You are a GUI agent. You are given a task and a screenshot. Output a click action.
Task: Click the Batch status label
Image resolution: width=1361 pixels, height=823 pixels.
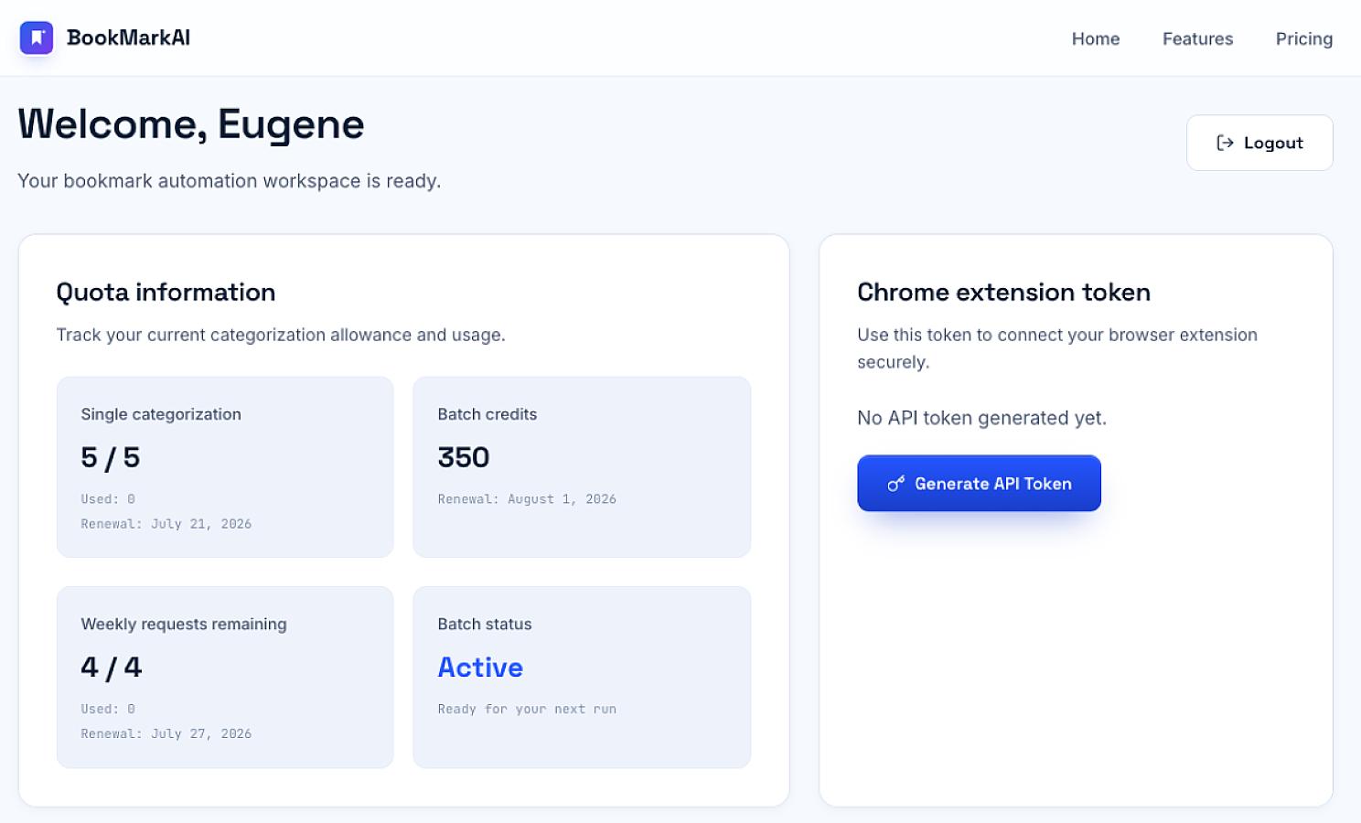pyautogui.click(x=485, y=624)
